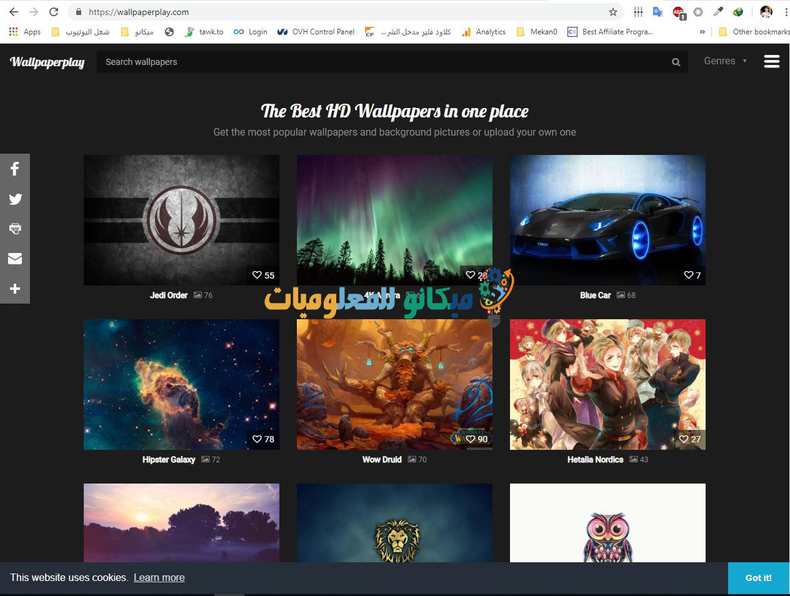Open the golden lion wallpaper thumbnail
Image resolution: width=790 pixels, height=596 pixels.
tap(394, 523)
